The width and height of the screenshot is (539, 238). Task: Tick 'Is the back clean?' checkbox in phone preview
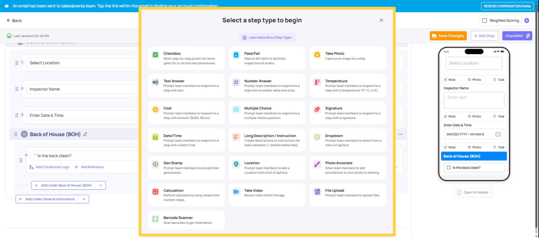click(449, 168)
